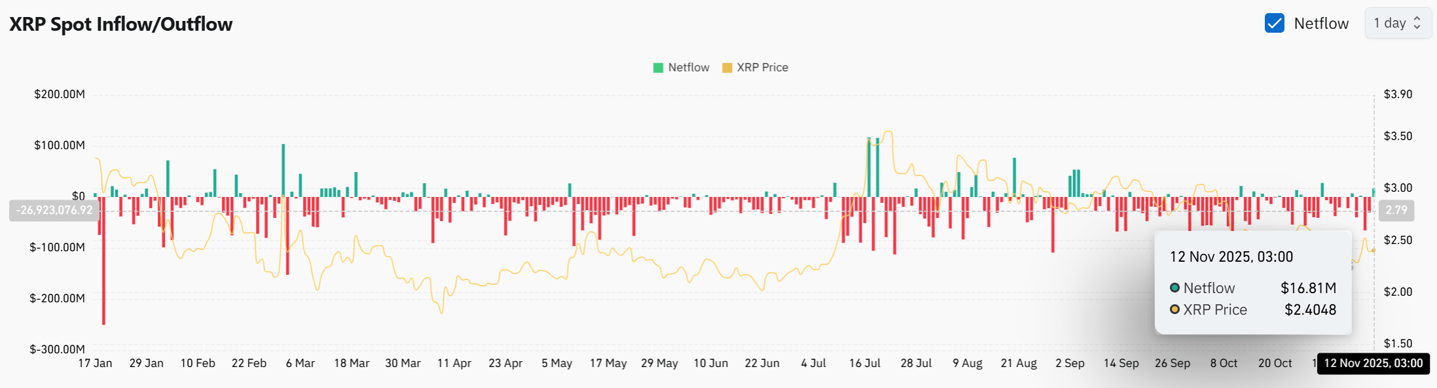Click the $200.00M left axis label
This screenshot has width=1437, height=388.
click(60, 94)
